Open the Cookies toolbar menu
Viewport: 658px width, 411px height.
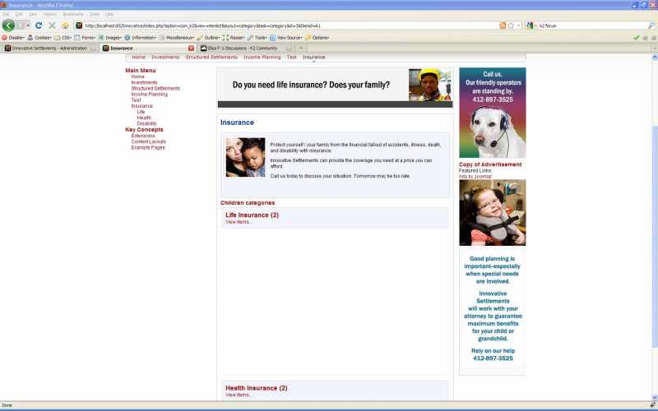point(39,37)
